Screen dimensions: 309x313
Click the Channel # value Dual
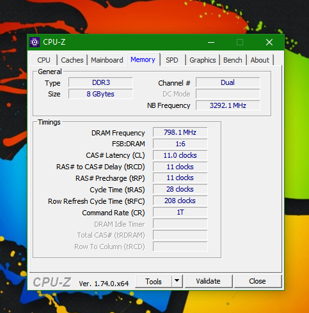tap(228, 82)
